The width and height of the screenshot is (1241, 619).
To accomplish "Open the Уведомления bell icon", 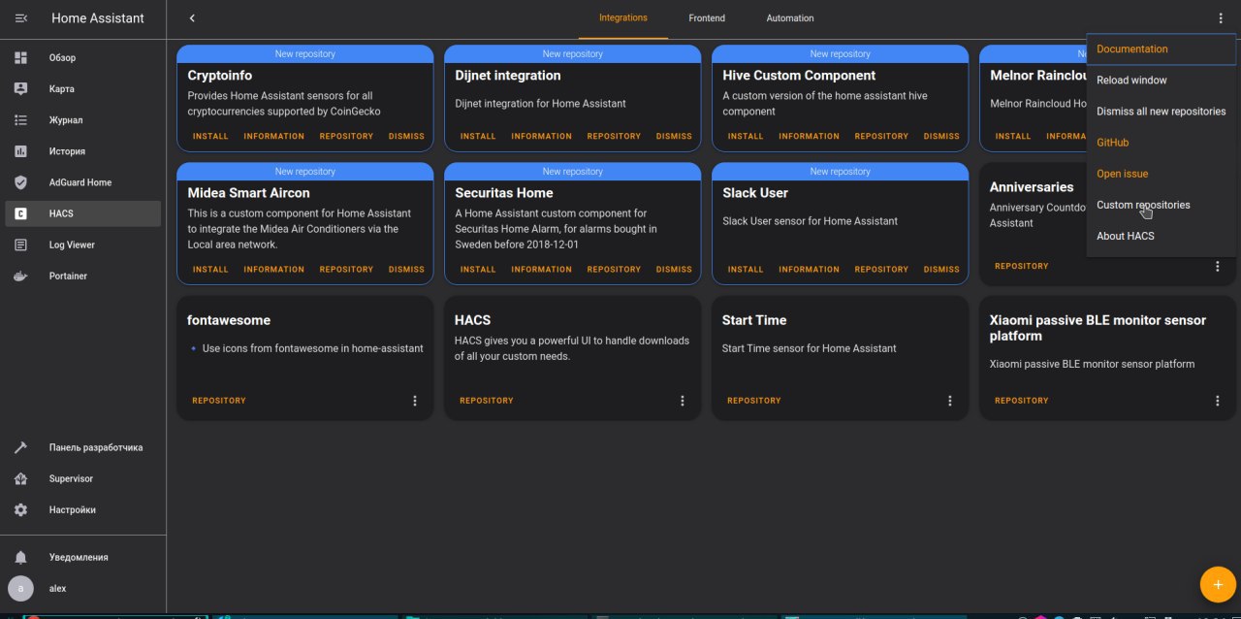I will click(x=21, y=558).
